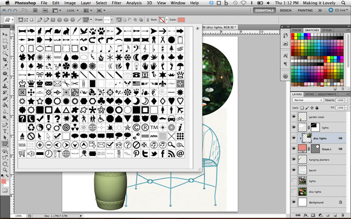Select the RSS feed shape
Screen dimensions: 351x219
[x=172, y=153]
